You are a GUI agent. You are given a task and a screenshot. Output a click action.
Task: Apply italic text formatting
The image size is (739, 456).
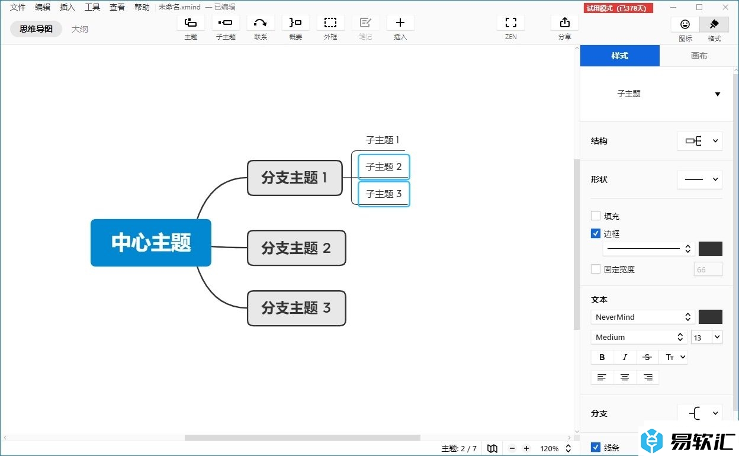point(625,357)
